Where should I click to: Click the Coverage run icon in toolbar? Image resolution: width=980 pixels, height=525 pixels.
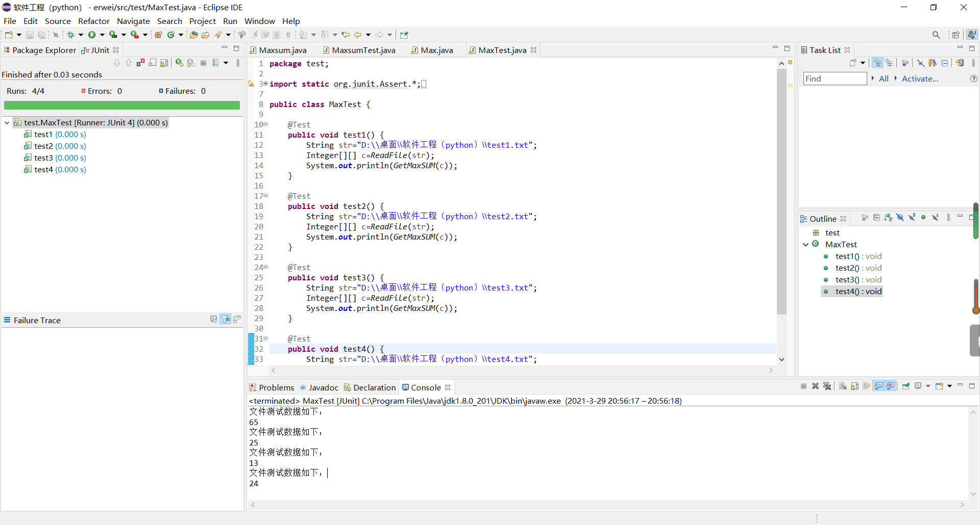(113, 35)
